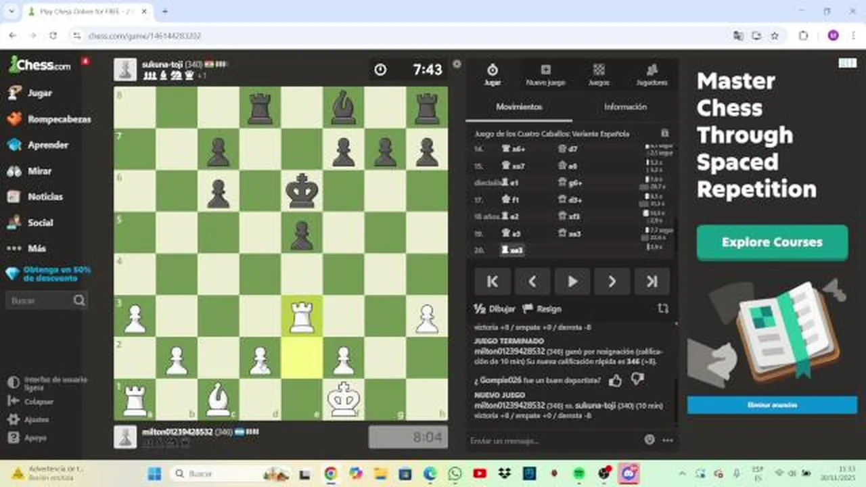Reload the browser page

click(53, 36)
